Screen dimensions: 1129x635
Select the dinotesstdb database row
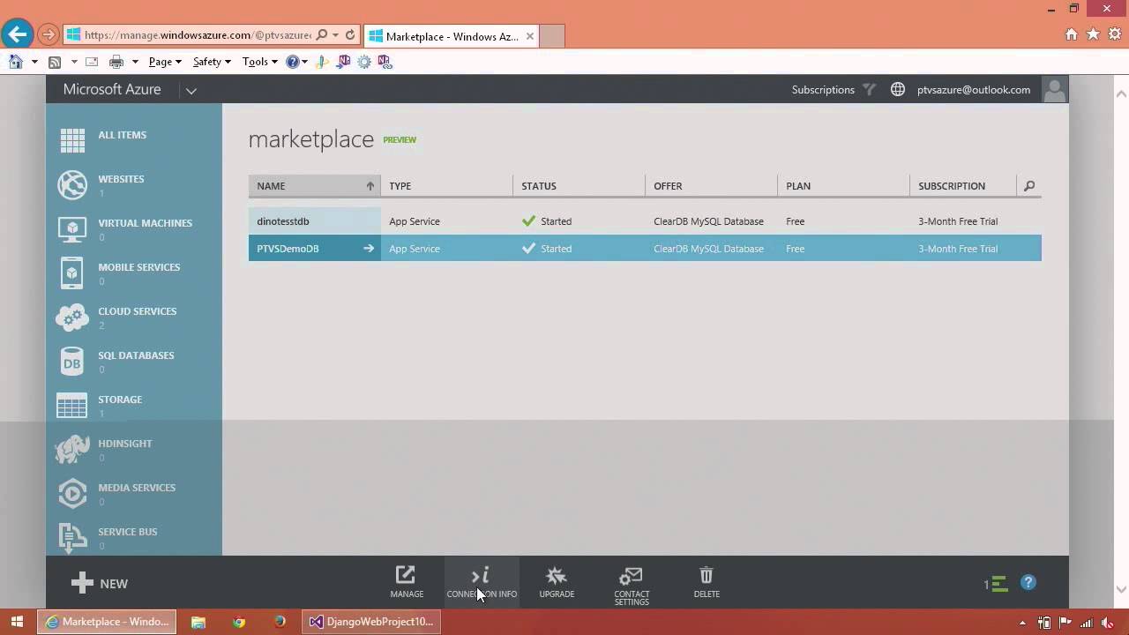[283, 221]
